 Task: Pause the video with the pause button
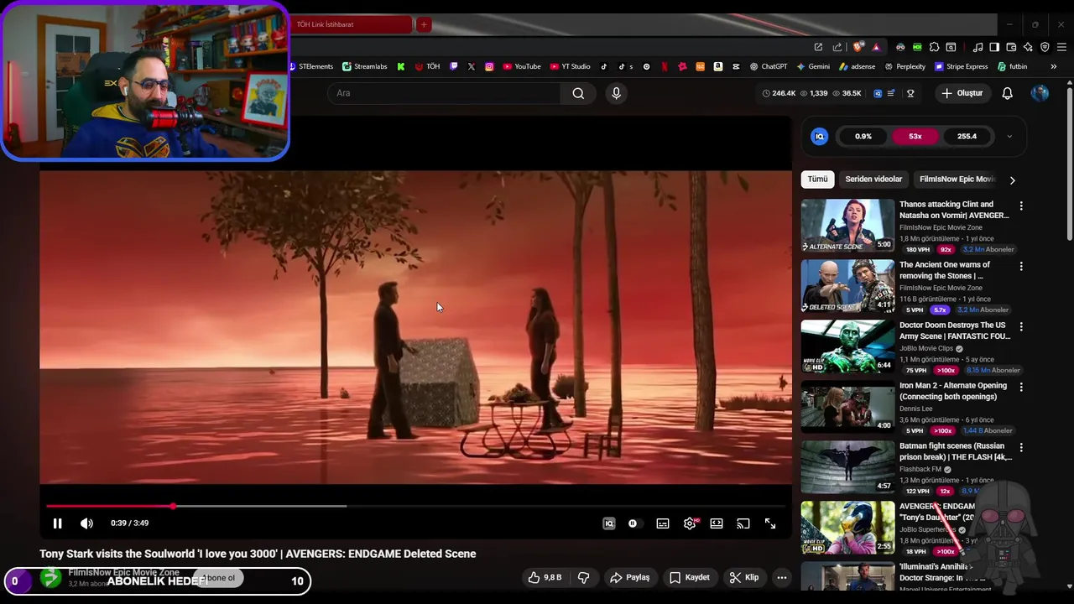tap(57, 523)
